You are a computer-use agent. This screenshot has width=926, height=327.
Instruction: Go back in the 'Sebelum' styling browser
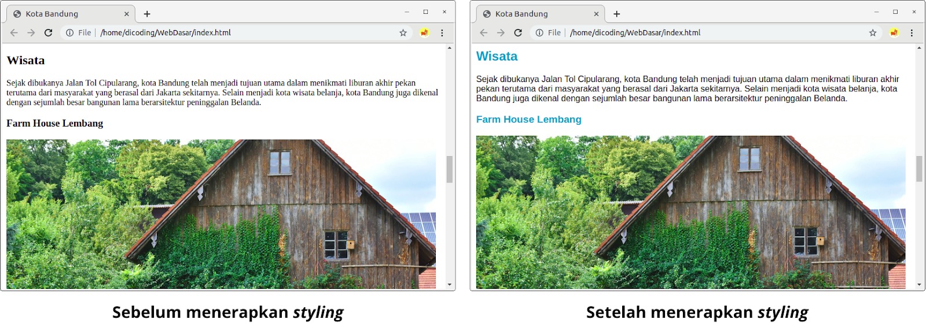coord(14,33)
